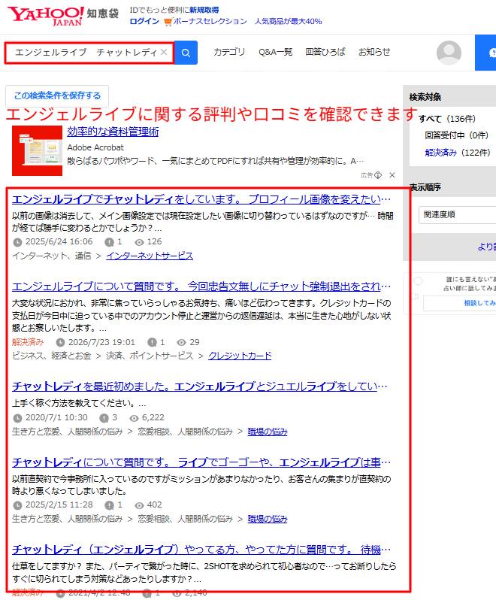Go to 回答ひろば
The height and width of the screenshot is (600, 496).
click(325, 52)
